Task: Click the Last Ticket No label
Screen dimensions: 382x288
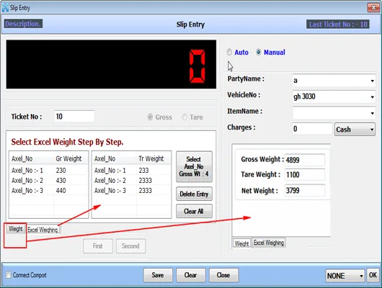Action: click(338, 24)
